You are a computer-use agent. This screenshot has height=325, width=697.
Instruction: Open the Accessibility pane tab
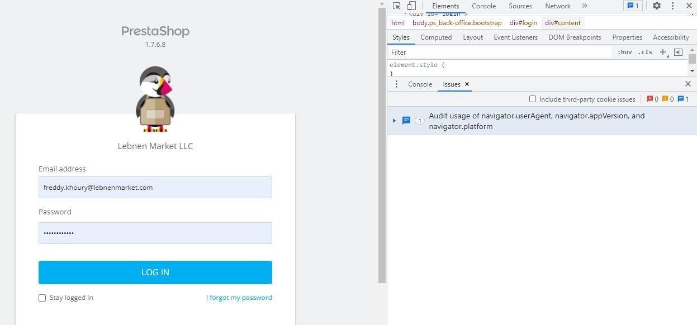pos(671,37)
